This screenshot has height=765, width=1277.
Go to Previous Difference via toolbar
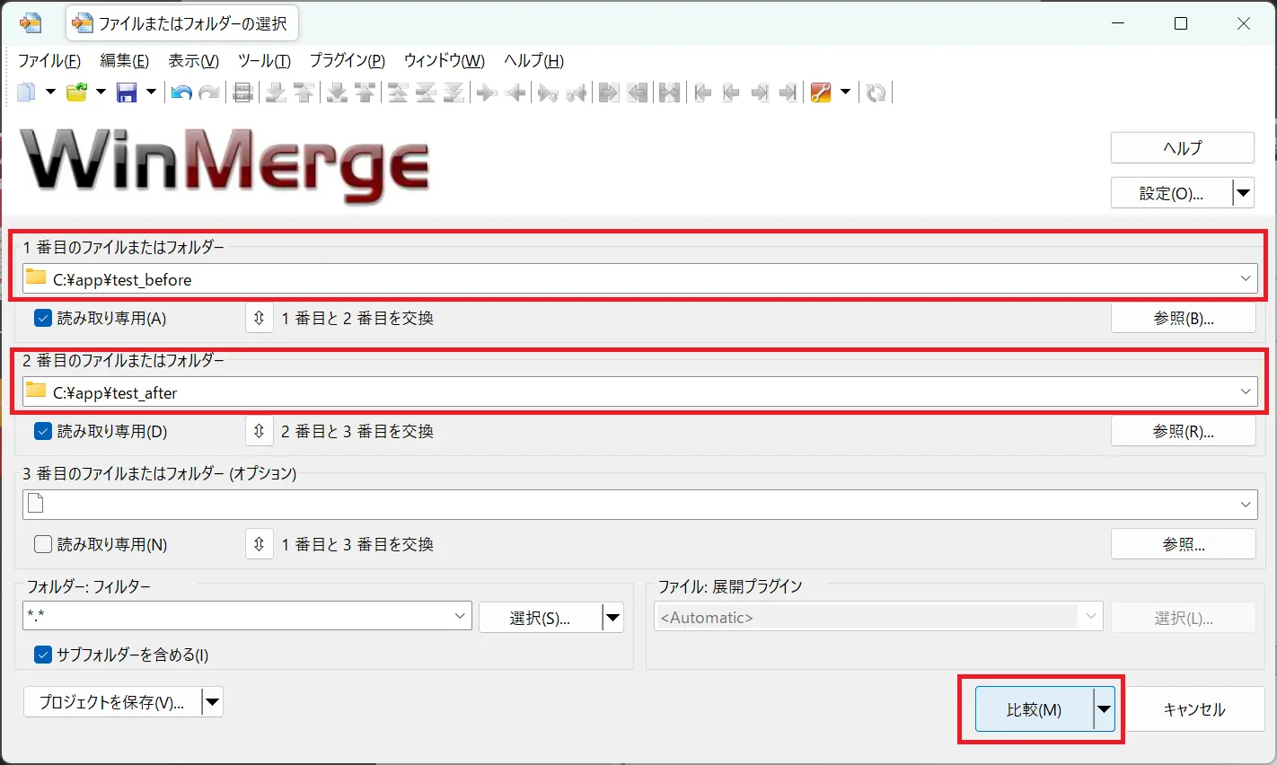pos(304,92)
